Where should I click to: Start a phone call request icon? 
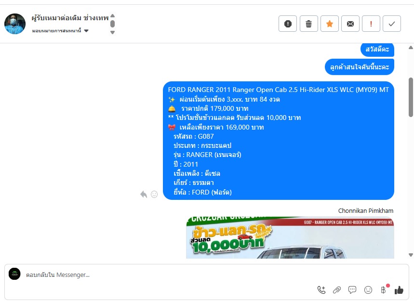click(x=321, y=290)
